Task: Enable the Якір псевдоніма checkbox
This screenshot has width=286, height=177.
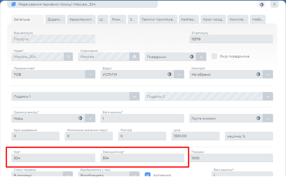Action: click(x=214, y=56)
